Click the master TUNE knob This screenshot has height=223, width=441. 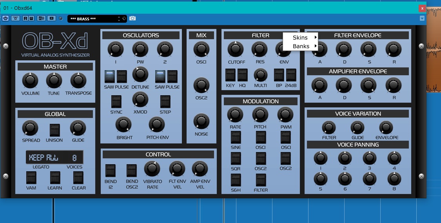click(54, 81)
